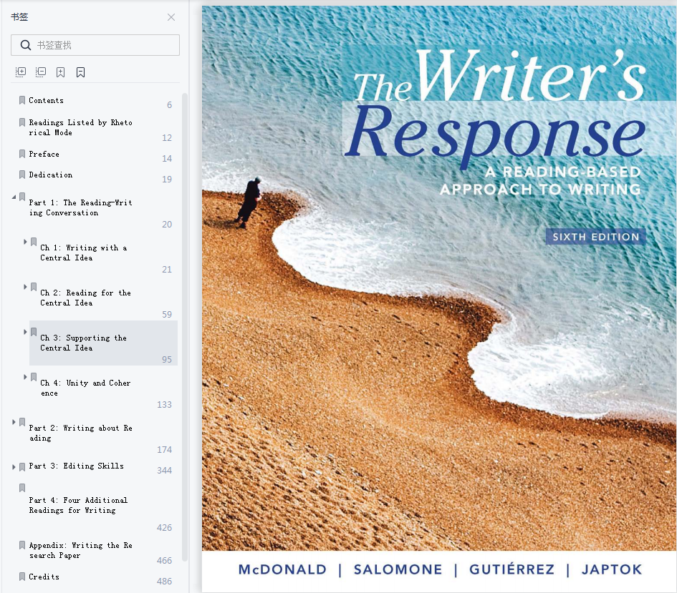Expand Ch 4: Unity and Coherence
Viewport: 677px width, 593px height.
(25, 377)
